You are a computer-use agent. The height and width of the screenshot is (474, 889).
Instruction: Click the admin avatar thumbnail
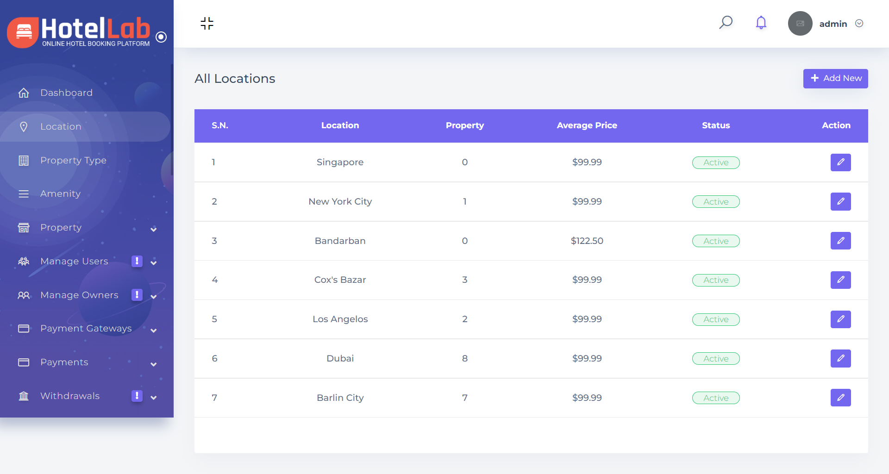coord(800,24)
